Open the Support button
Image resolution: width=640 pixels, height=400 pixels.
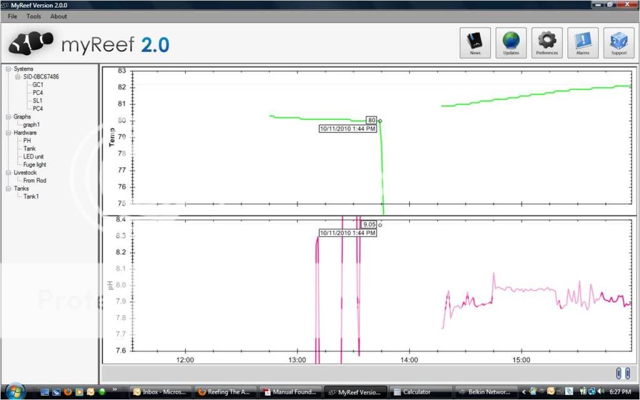point(619,43)
